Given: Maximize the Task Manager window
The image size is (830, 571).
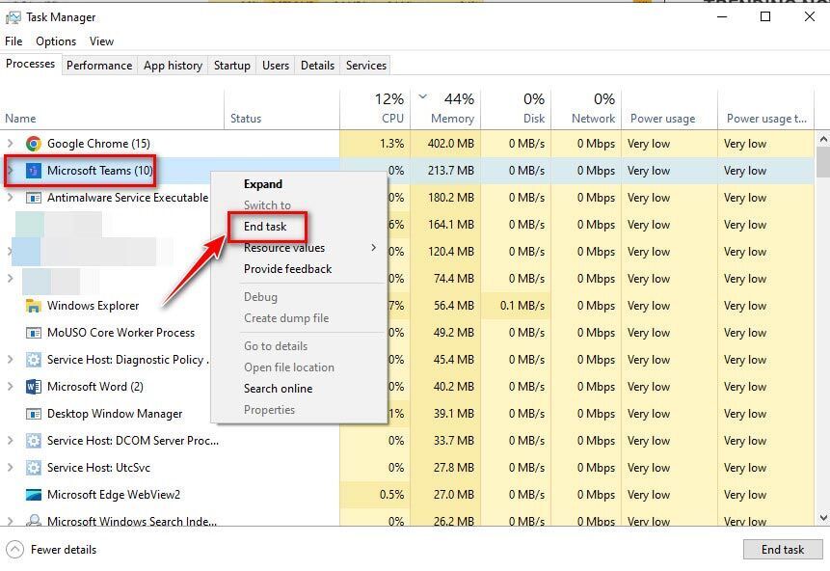Looking at the screenshot, I should tap(765, 17).
